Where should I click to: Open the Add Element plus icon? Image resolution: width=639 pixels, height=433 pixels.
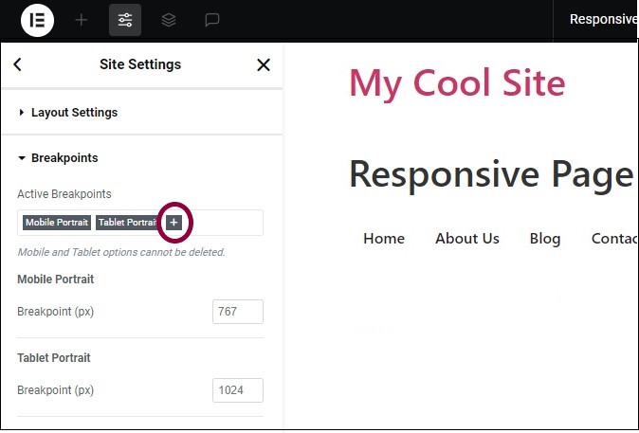click(82, 20)
